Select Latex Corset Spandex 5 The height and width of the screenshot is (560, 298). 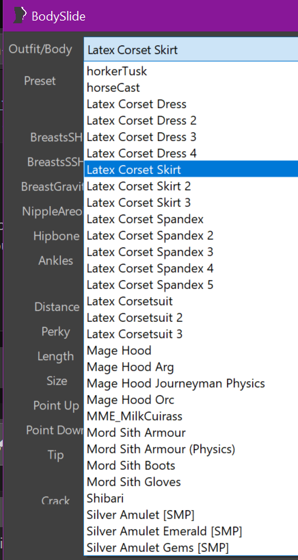pos(191,285)
